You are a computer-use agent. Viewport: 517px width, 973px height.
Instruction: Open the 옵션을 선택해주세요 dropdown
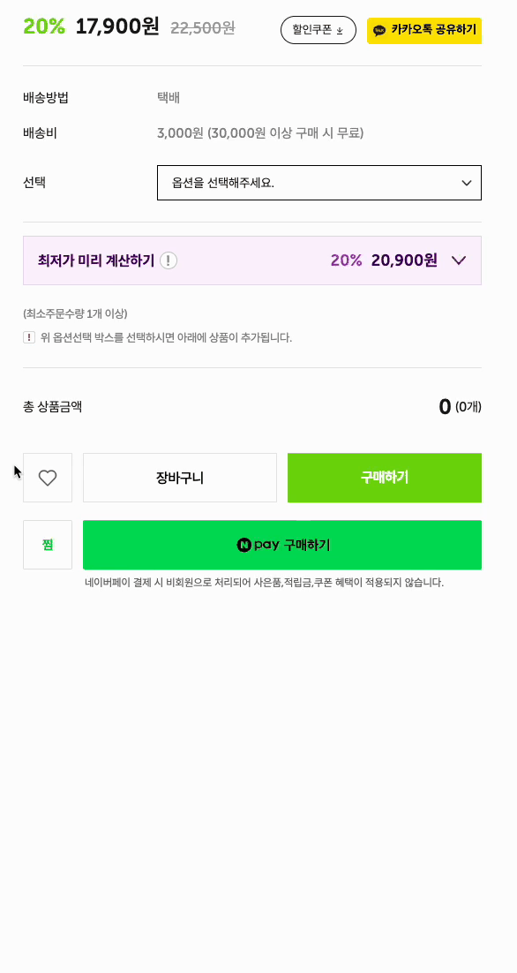[319, 183]
